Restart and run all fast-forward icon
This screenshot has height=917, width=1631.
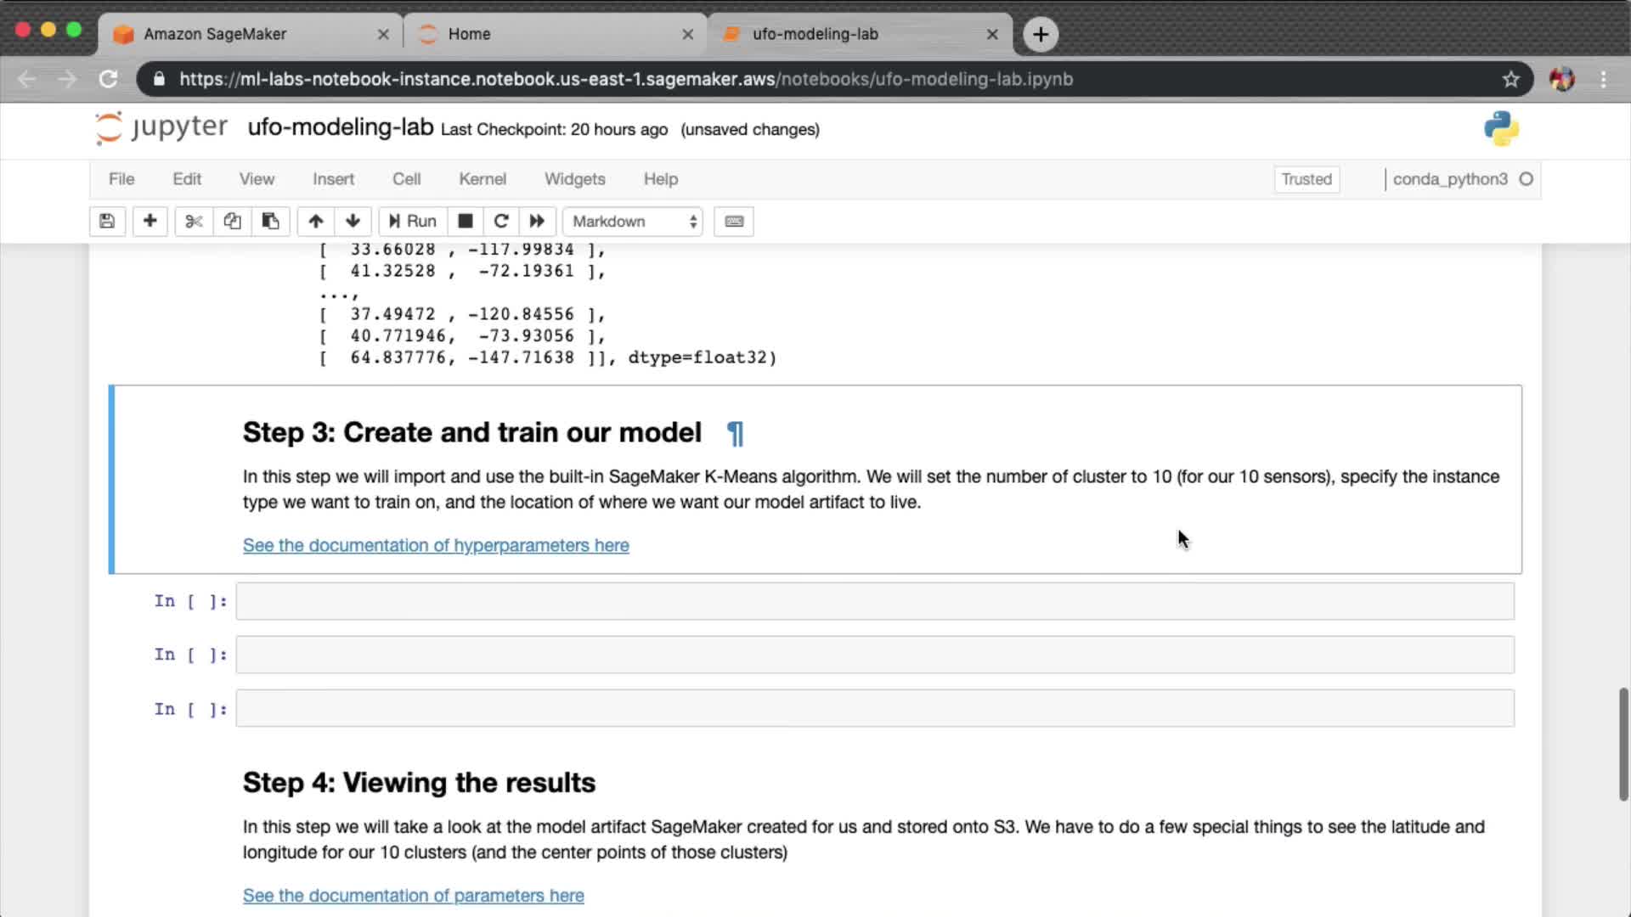pyautogui.click(x=537, y=222)
